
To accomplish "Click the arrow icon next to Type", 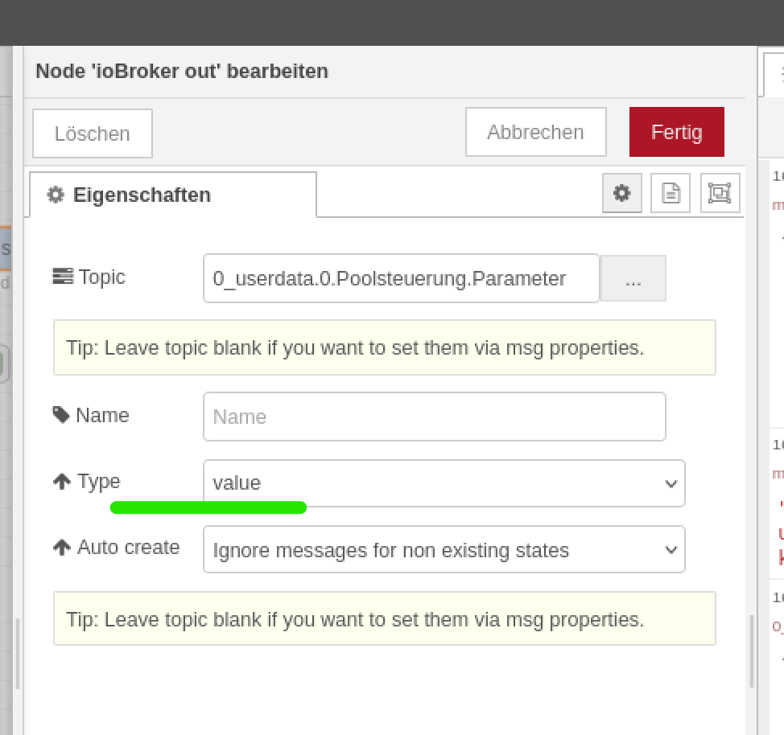I will coord(62,482).
